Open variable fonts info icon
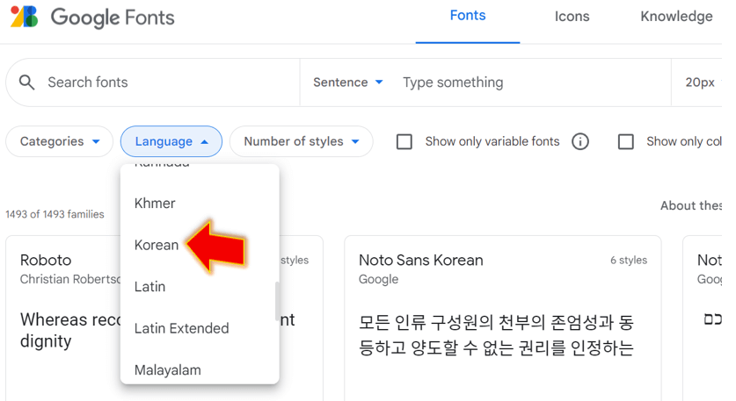This screenshot has width=736, height=401. tap(580, 141)
